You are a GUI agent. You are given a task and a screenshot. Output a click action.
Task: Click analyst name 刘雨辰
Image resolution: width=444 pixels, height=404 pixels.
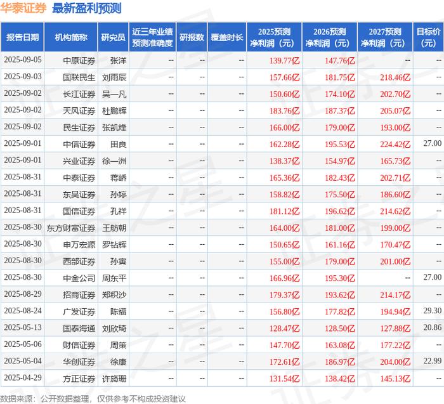point(114,77)
